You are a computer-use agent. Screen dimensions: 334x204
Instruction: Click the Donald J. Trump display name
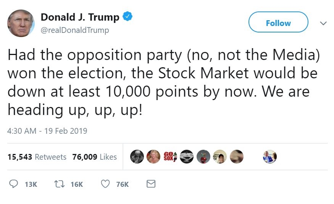80,17
